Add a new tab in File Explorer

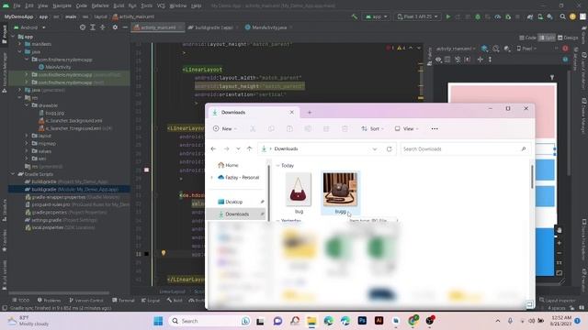pos(310,113)
